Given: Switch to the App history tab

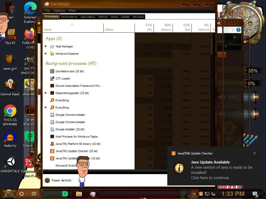Looking at the screenshot, I should coord(88,17).
